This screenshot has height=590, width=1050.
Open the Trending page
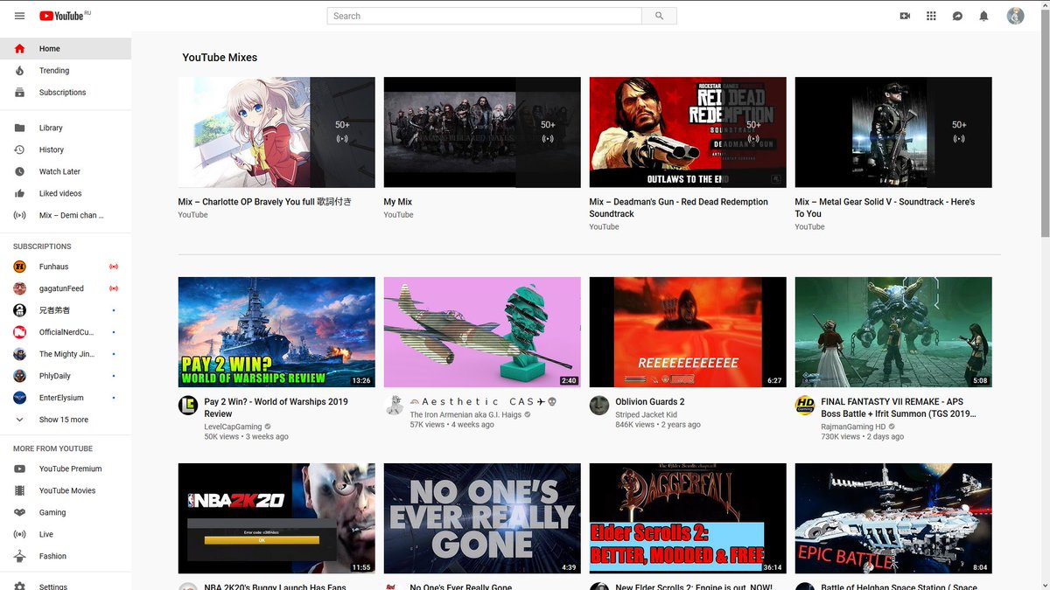click(x=66, y=71)
